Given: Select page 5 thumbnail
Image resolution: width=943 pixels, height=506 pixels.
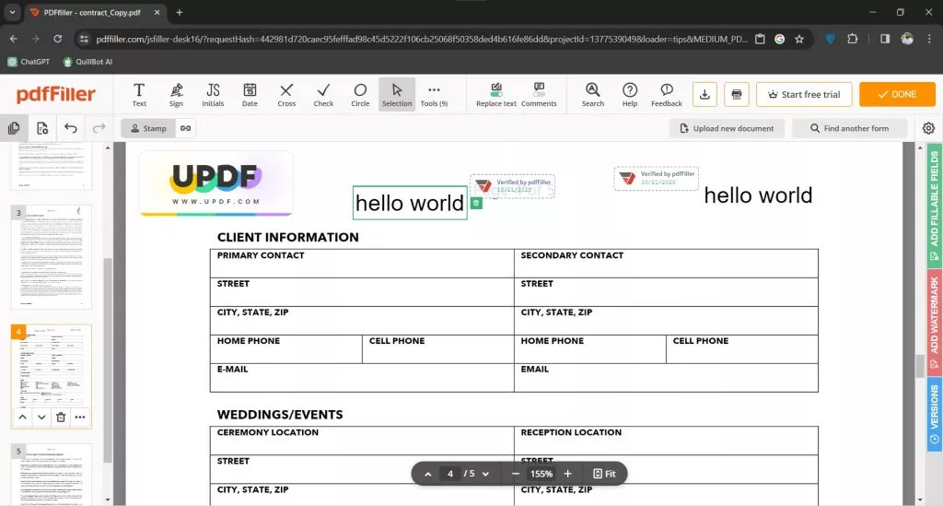Looking at the screenshot, I should (52, 474).
